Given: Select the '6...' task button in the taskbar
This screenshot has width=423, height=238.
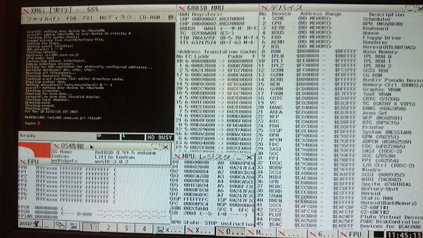Looking at the screenshot, I should pyautogui.click(x=323, y=234).
